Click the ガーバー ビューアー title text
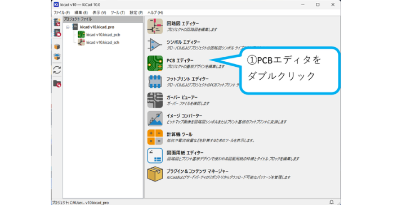Screen dimensions: 393x205 [182, 98]
